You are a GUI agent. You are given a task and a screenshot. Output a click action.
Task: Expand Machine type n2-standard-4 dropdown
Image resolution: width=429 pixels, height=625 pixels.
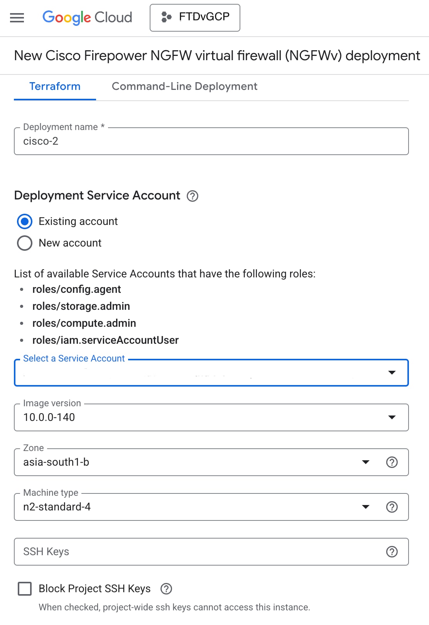(x=366, y=507)
